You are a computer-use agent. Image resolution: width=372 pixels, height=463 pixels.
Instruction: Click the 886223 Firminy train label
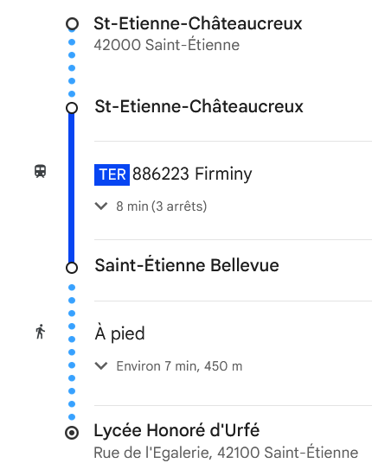(192, 174)
